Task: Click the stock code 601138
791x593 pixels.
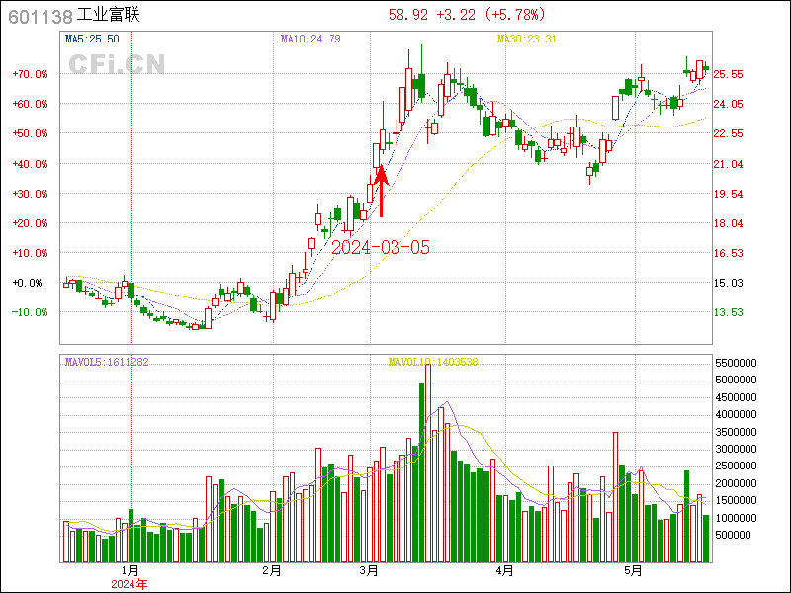Action: click(40, 15)
